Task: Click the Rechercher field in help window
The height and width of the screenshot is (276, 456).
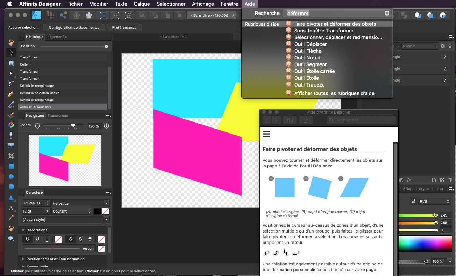Action: click(x=361, y=120)
